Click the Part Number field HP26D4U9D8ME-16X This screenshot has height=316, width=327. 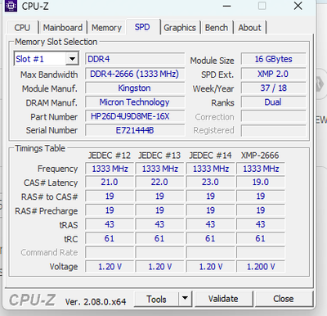pos(135,116)
